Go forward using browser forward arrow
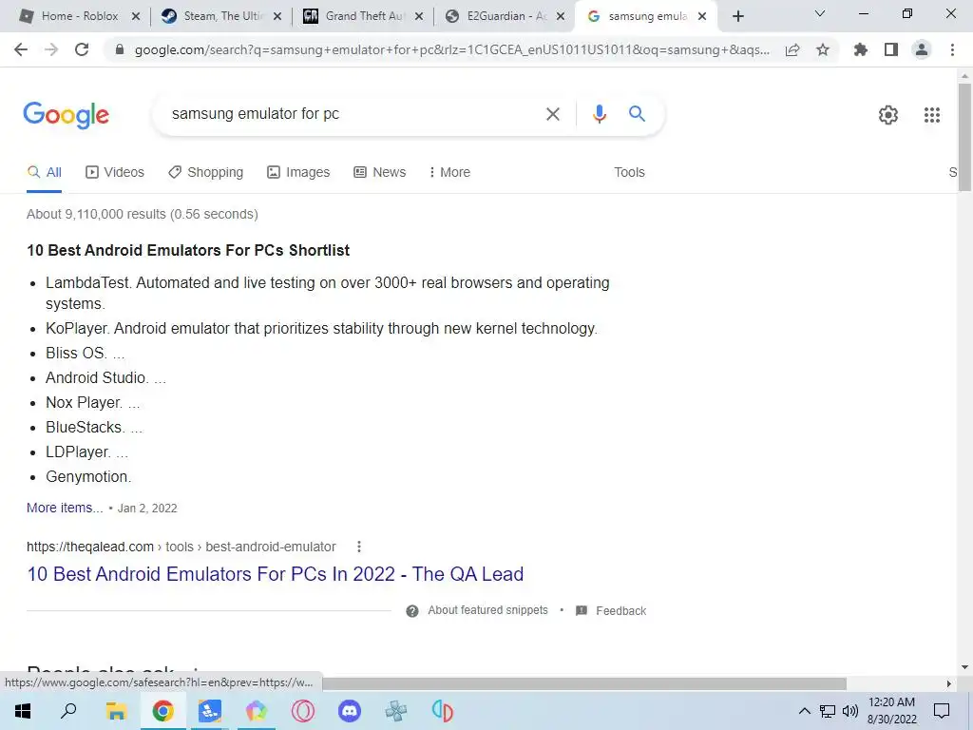Image resolution: width=973 pixels, height=730 pixels. tap(51, 49)
